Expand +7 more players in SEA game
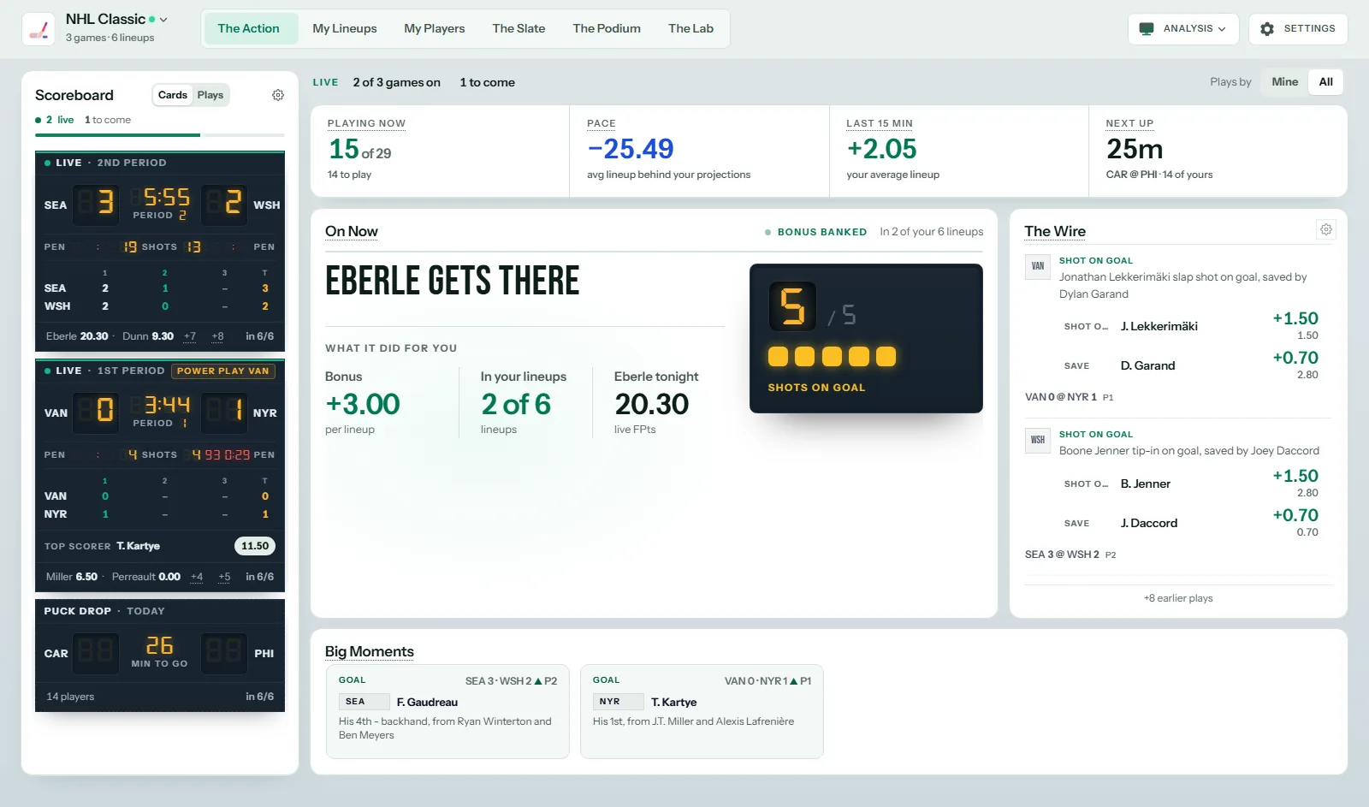This screenshot has width=1369, height=807. [x=190, y=336]
